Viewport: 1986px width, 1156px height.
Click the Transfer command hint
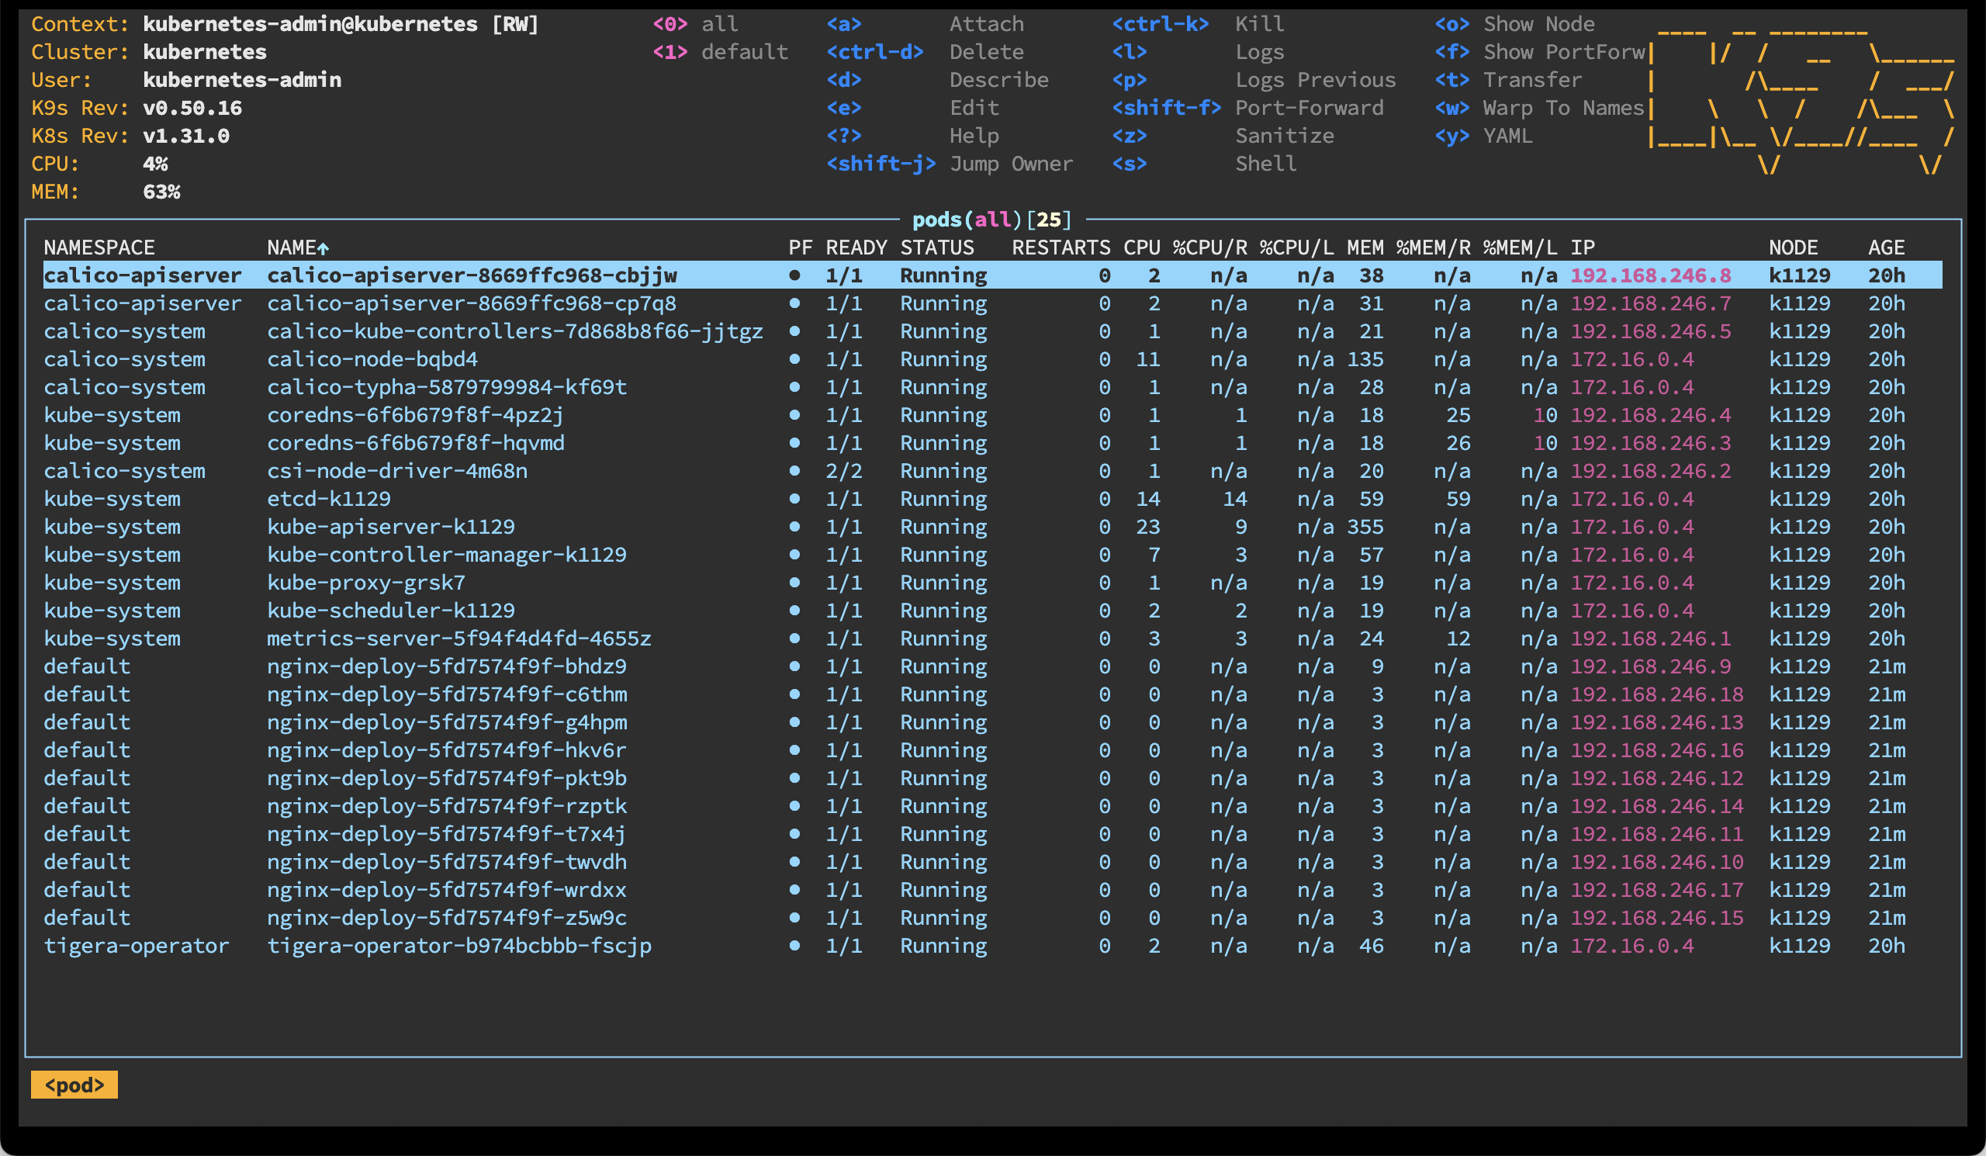pyautogui.click(x=1533, y=81)
